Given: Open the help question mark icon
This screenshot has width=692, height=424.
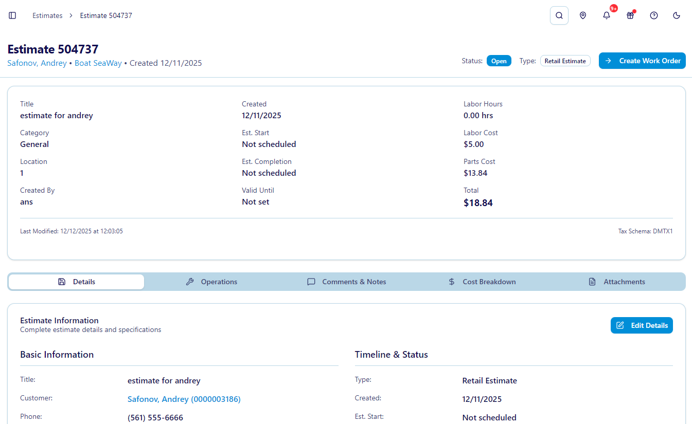Looking at the screenshot, I should pyautogui.click(x=653, y=15).
